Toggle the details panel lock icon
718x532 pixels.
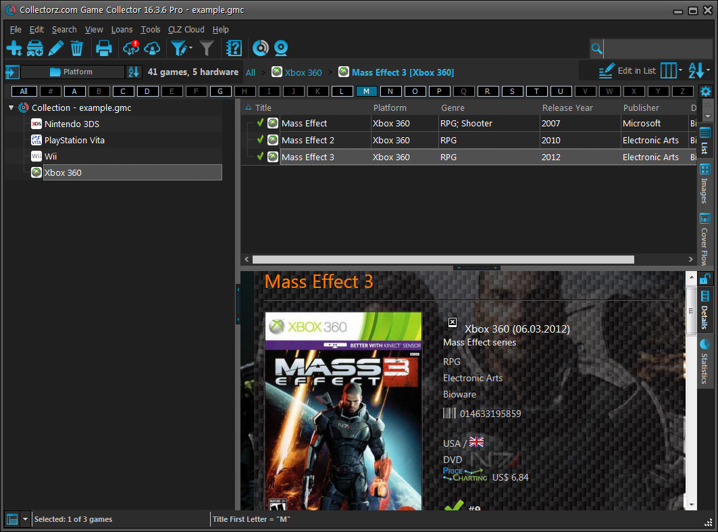pos(705,279)
